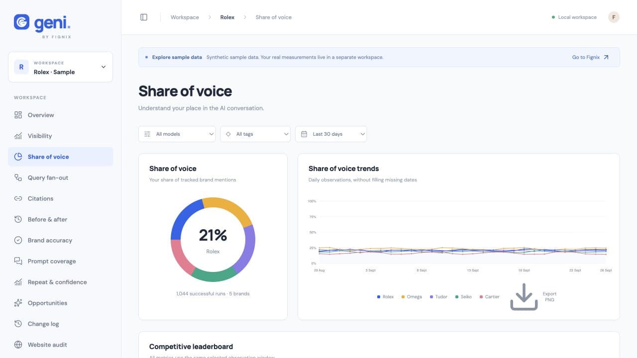Toggle the Seiko legend series
This screenshot has width=637, height=358.
point(463,297)
